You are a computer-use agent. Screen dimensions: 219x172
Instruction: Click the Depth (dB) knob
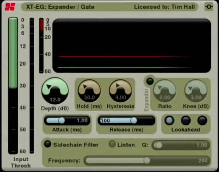click(55, 91)
